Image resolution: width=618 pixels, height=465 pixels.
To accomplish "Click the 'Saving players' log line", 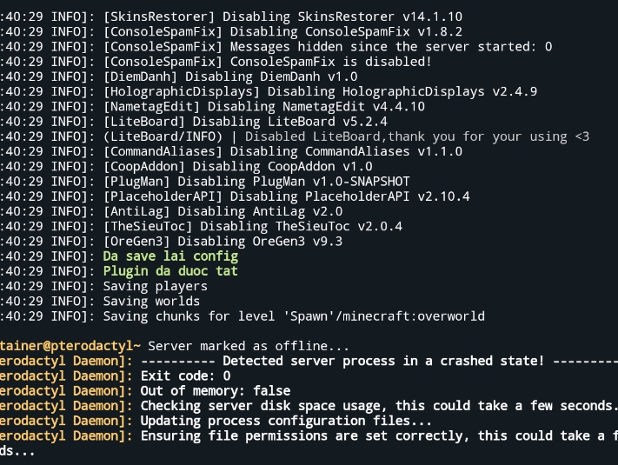I will click(x=155, y=286).
